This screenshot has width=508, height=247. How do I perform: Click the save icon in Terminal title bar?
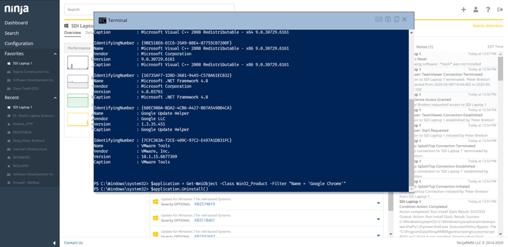point(388,19)
